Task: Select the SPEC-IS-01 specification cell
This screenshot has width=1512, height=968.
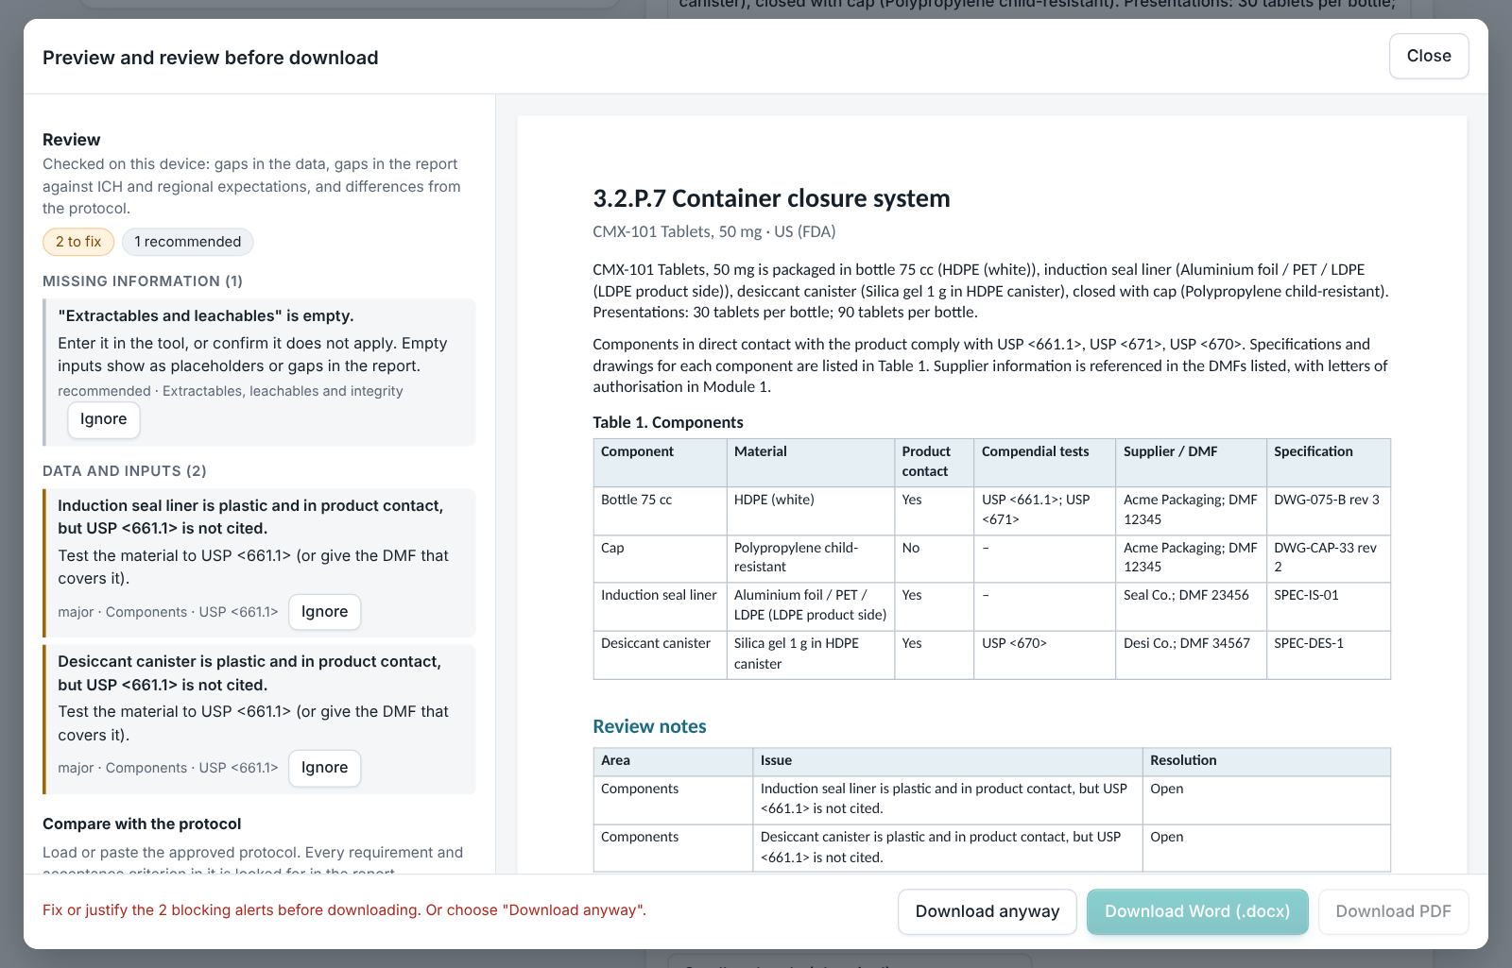Action: point(1328,606)
